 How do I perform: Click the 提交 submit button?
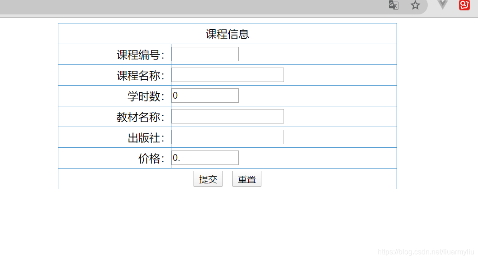coord(208,178)
